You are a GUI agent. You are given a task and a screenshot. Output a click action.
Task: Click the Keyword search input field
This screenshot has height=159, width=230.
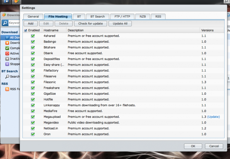pyautogui.click(x=14, y=23)
